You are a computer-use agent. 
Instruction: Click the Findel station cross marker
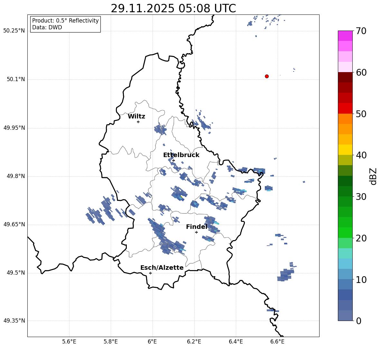point(196,232)
